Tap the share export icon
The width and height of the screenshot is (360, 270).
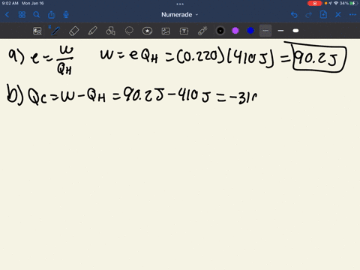pyautogui.click(x=51, y=15)
